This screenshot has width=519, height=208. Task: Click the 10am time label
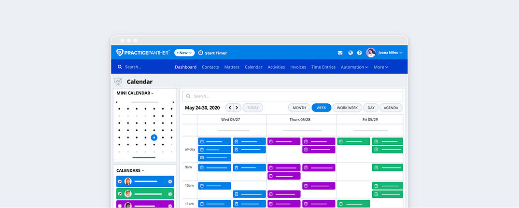pos(189,185)
